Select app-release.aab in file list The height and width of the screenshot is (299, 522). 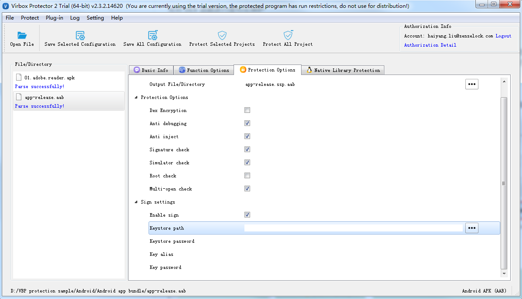point(68,101)
